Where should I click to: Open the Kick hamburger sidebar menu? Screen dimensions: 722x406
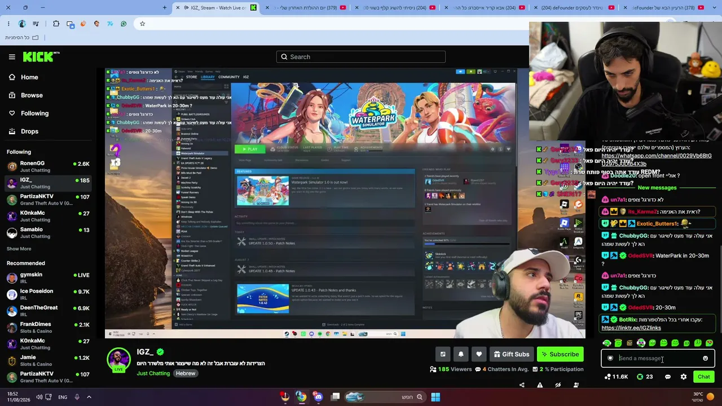[x=12, y=57]
